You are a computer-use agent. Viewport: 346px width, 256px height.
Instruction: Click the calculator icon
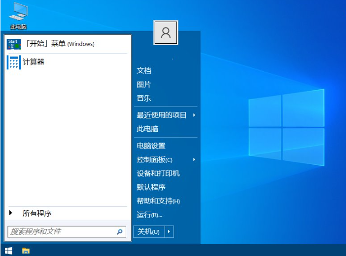(14, 62)
